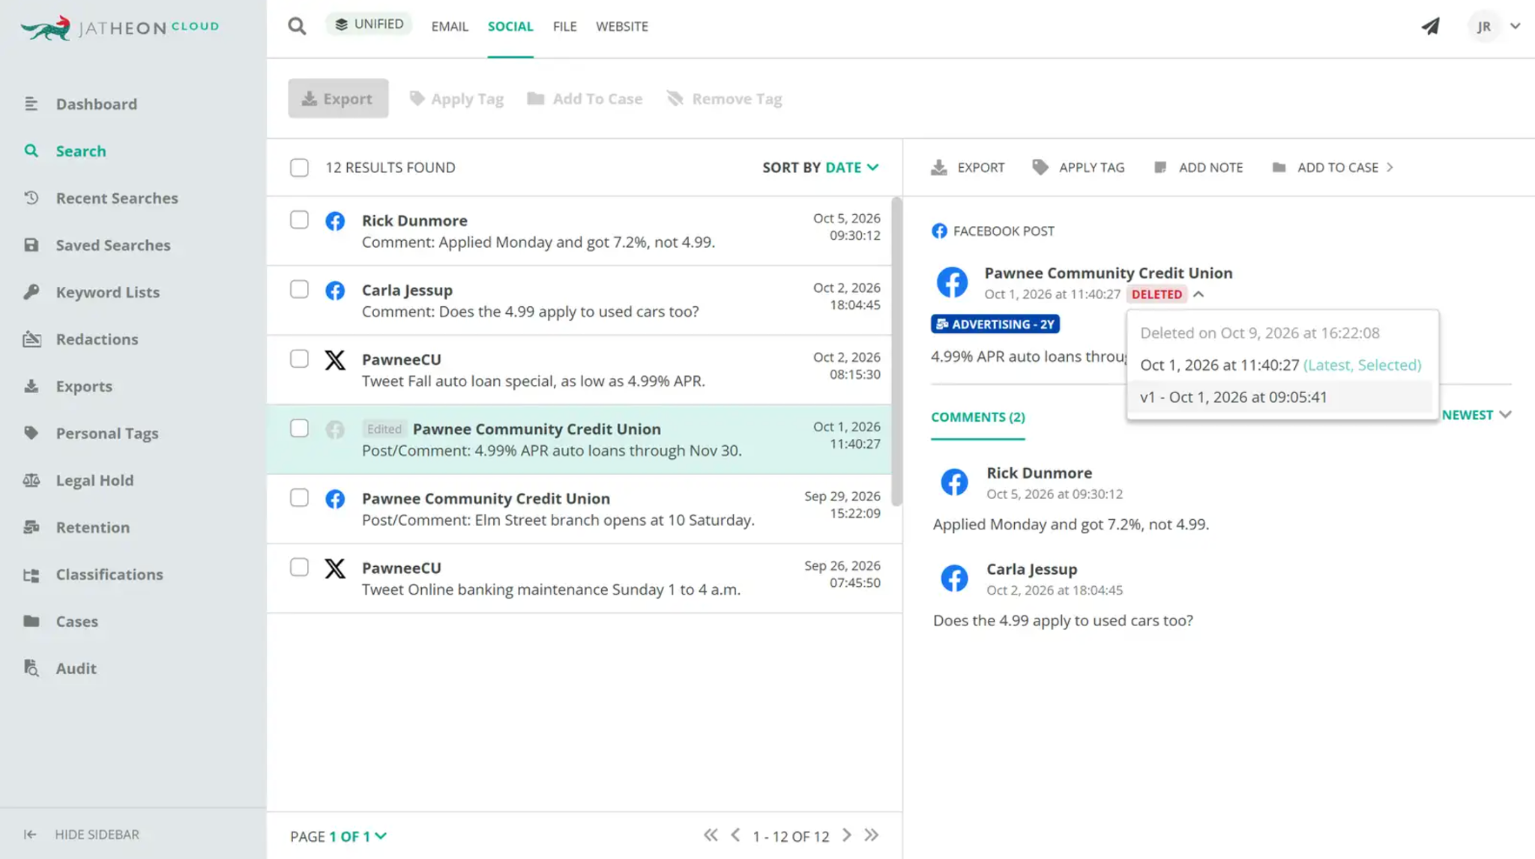Screen dimensions: 1535x859
Task: Open the Sort By Date dropdown
Action: coord(821,168)
